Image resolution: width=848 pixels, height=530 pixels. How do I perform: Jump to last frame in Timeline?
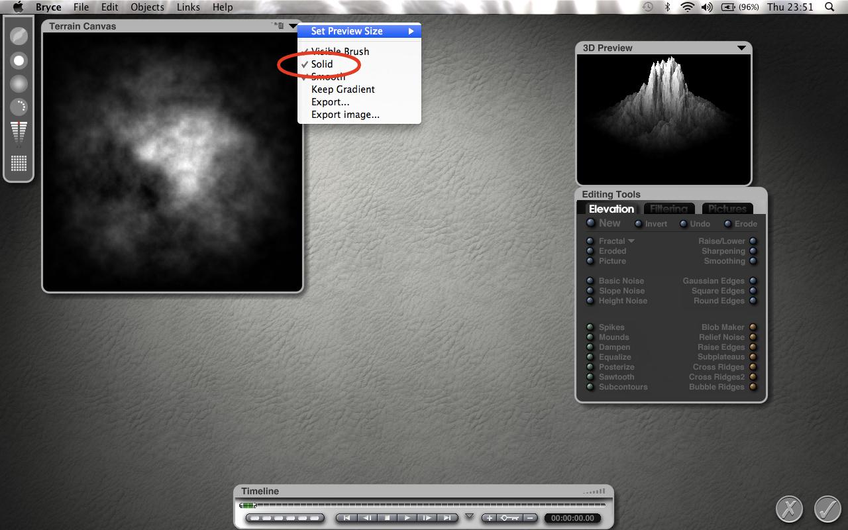click(448, 518)
